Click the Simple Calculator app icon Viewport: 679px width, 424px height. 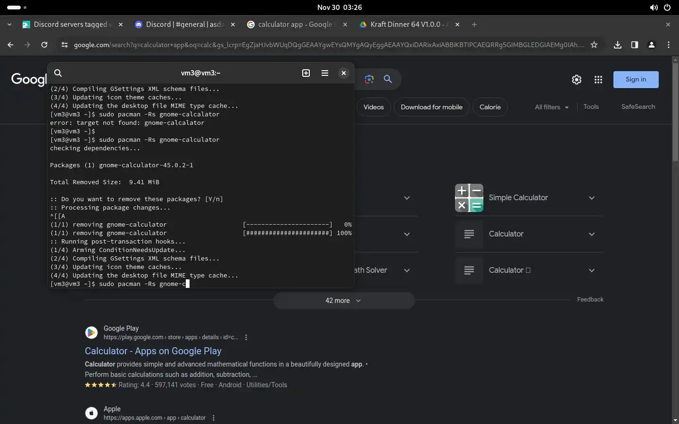469,198
